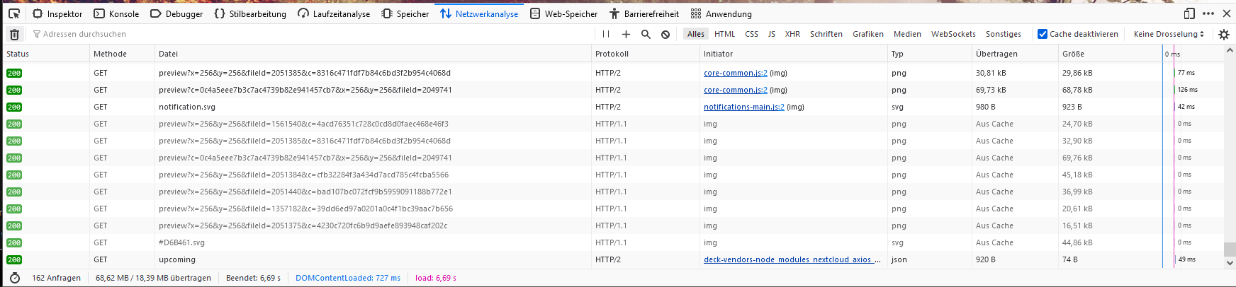Open the deck-vendors-node_modules initiator link
1236x287 pixels.
point(792,259)
